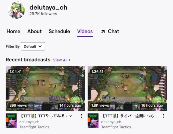Open the pop-out arrow icon beside Chat
173x134 pixels.
pos(103,32)
